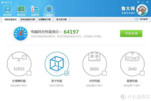Open the 温度管理 temperature management icon
This screenshot has height=101, width=151.
click(x=35, y=11)
